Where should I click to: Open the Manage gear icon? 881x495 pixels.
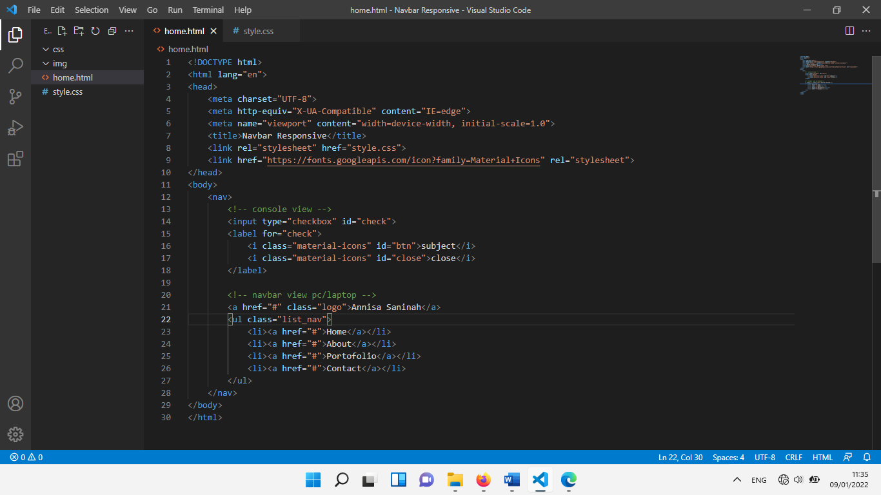pos(15,434)
